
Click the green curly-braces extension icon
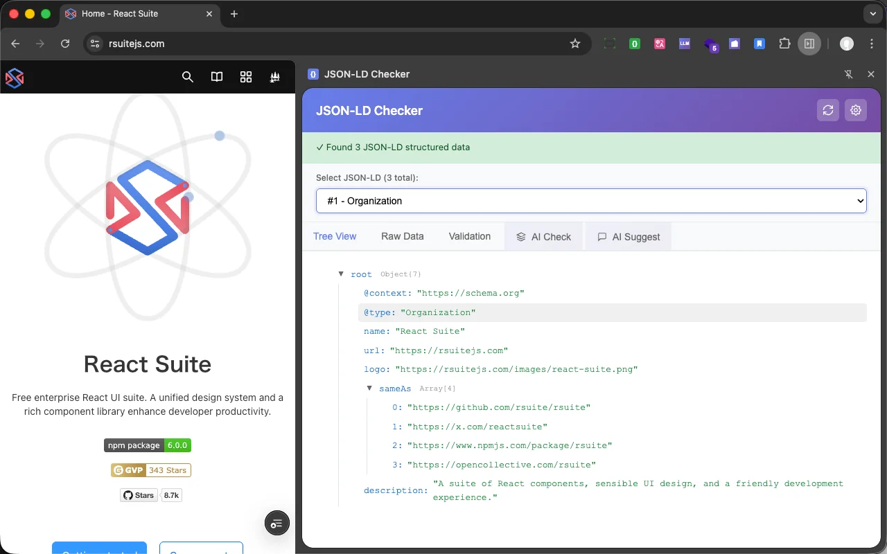click(634, 44)
